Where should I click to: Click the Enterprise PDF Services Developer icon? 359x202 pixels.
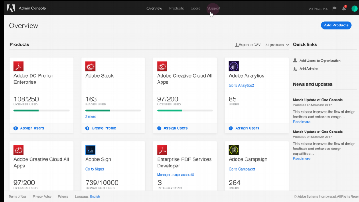[x=162, y=150]
